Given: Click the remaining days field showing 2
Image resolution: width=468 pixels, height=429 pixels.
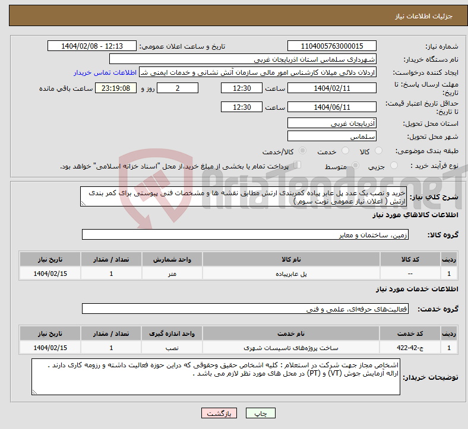Looking at the screenshot, I should point(178,88).
